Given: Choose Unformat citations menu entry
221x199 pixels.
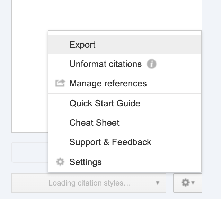Looking at the screenshot, I should (105, 64).
